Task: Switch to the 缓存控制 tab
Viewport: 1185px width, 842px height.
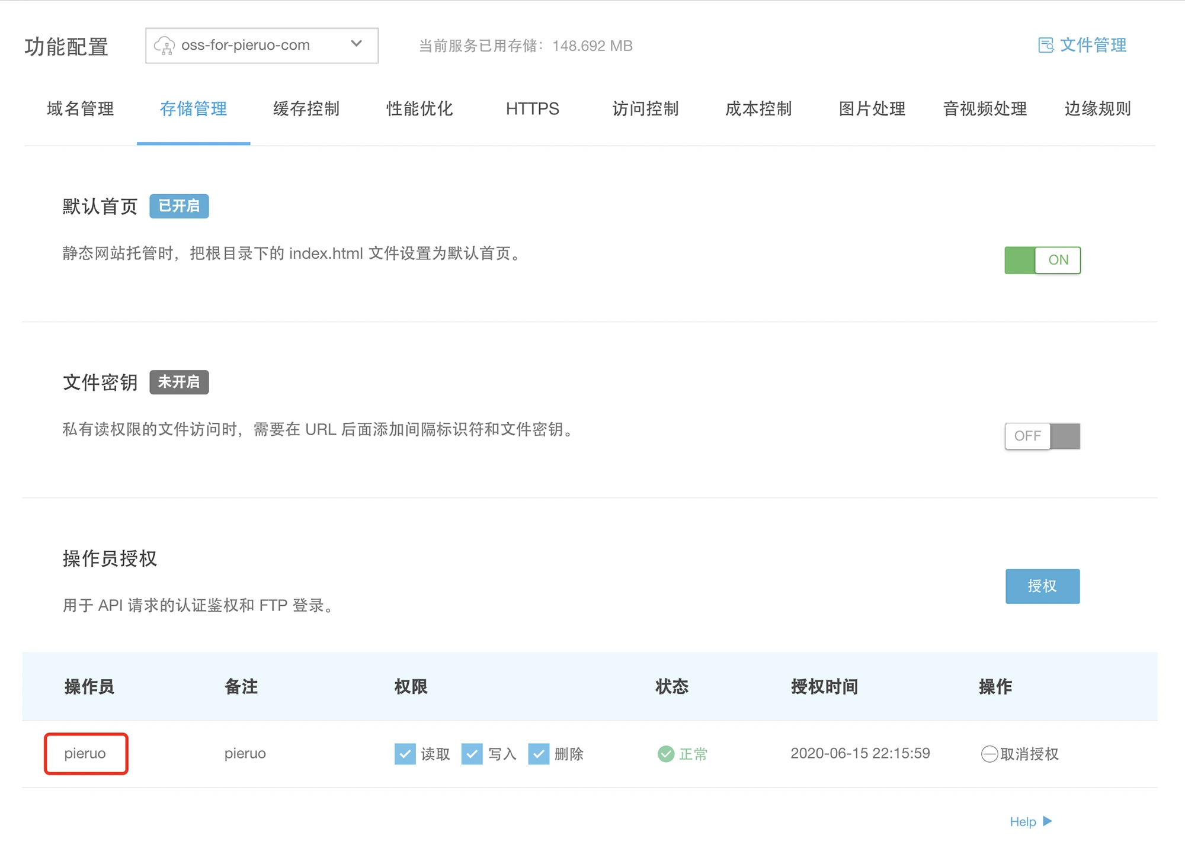Action: (306, 109)
